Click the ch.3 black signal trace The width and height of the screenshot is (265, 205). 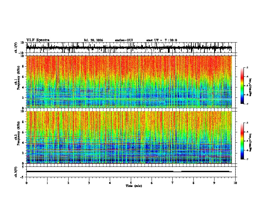pyautogui.click(x=129, y=172)
